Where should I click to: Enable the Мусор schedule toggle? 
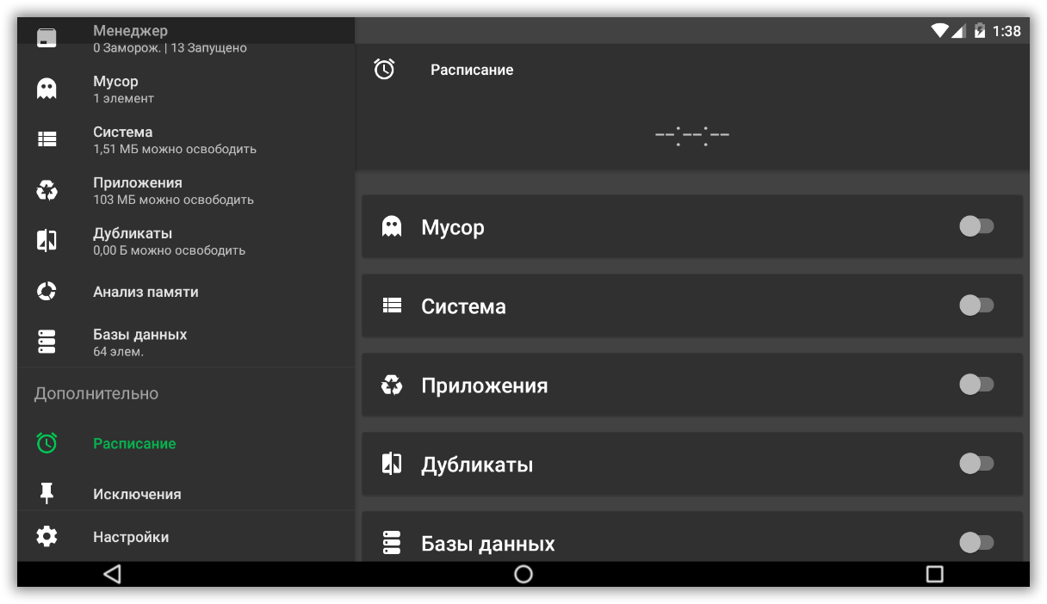point(976,226)
